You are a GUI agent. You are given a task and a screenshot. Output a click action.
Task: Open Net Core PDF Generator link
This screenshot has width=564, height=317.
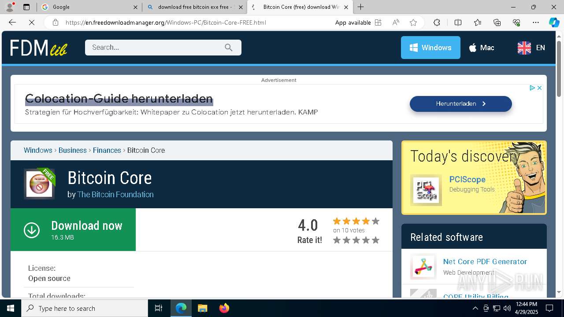click(x=485, y=262)
